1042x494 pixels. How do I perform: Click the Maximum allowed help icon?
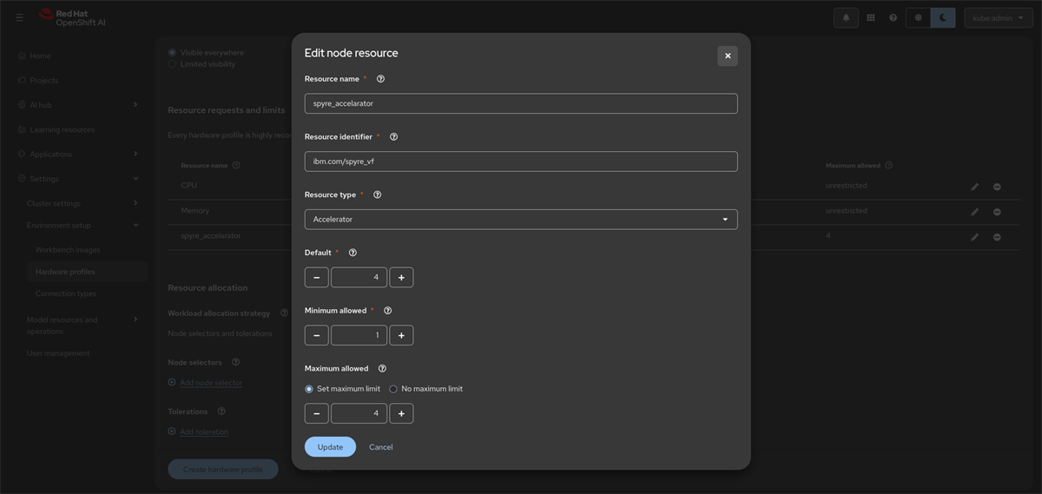coord(382,369)
